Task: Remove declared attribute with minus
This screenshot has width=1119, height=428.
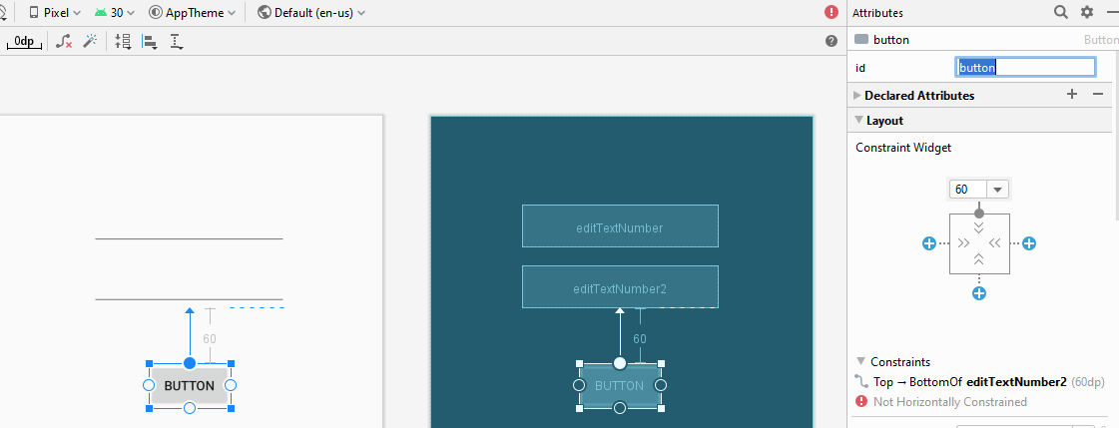Action: 1098,94
